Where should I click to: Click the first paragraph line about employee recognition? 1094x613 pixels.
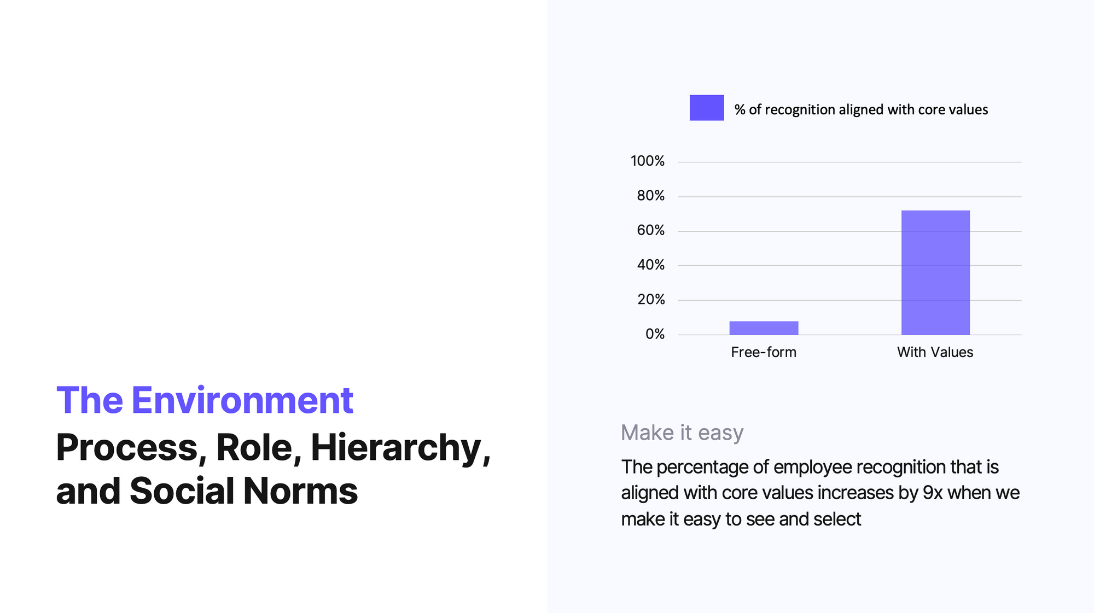click(810, 467)
